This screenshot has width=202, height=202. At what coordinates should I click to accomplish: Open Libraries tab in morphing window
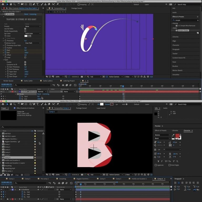tap(175, 130)
